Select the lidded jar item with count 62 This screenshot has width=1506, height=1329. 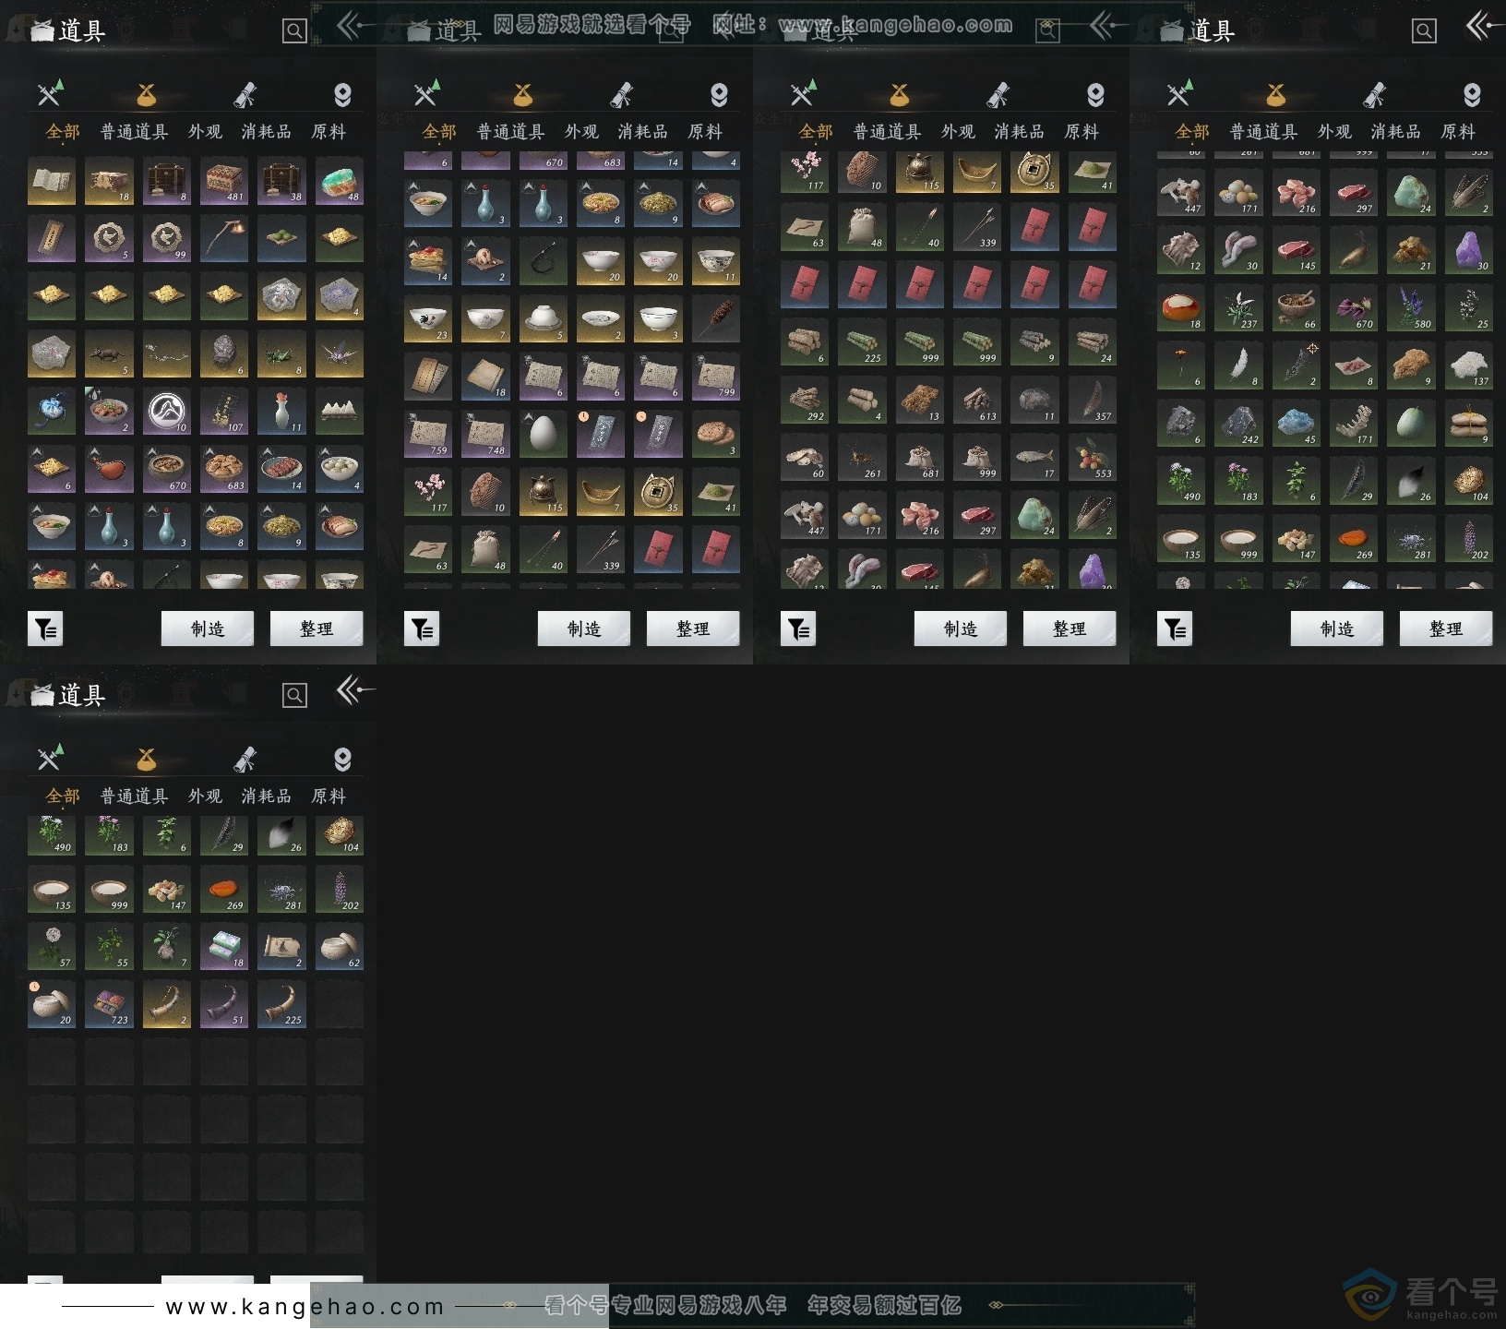click(x=340, y=947)
